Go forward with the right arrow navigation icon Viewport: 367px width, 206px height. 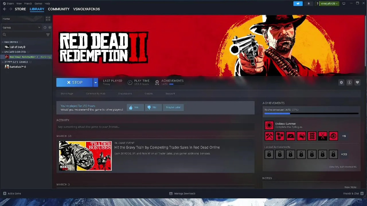point(11,9)
